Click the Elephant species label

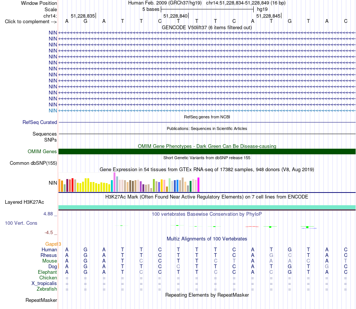click(47, 272)
